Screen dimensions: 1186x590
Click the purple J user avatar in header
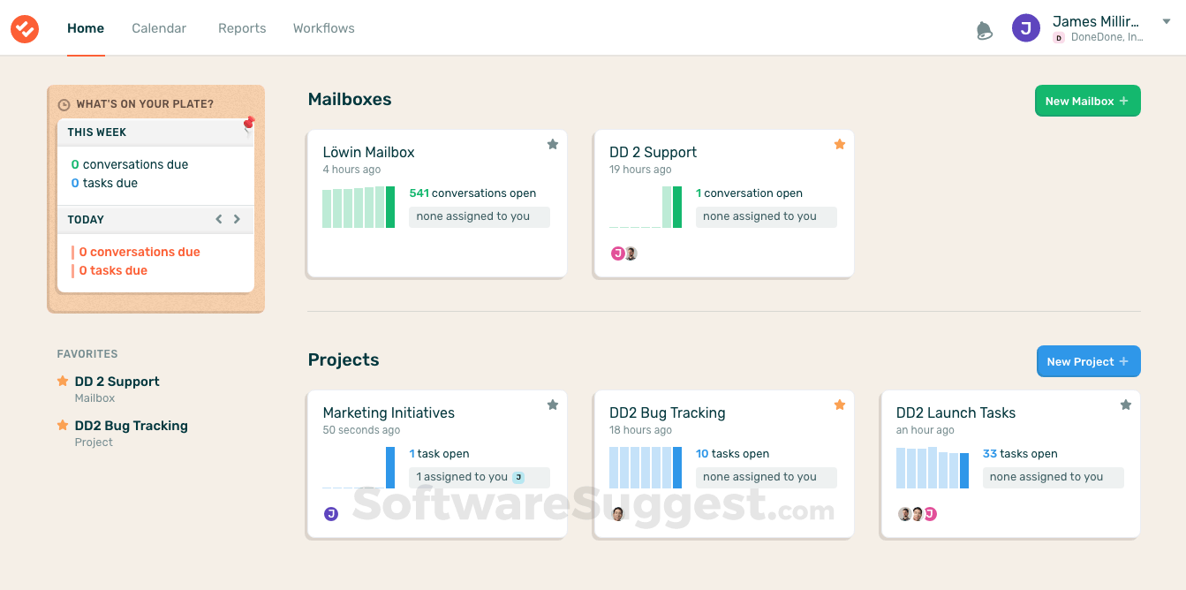pos(1025,28)
